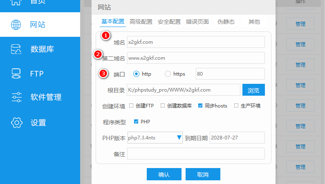Screen dimensions: 325x184
Task: Switch to the 高级配置 tab
Action: 141,22
